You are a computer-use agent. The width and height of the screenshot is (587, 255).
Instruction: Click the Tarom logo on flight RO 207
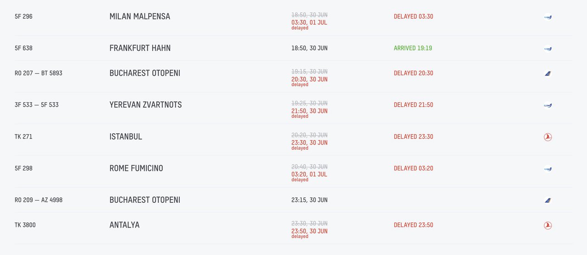point(548,73)
